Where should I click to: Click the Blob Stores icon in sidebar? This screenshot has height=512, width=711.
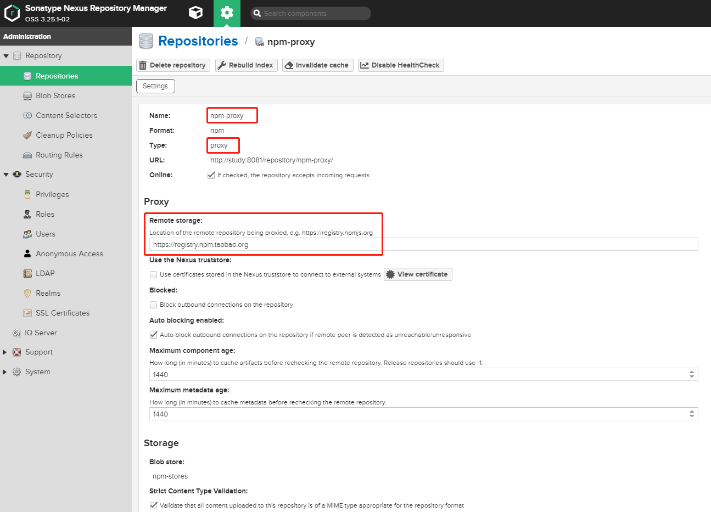pyautogui.click(x=27, y=96)
